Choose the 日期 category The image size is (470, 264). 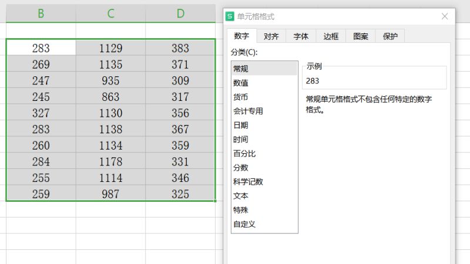pyautogui.click(x=241, y=126)
